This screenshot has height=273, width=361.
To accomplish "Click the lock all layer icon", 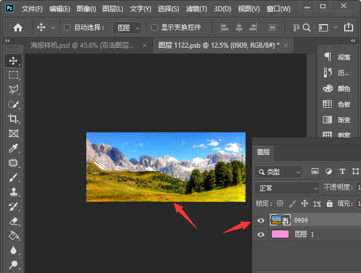I will click(x=330, y=203).
